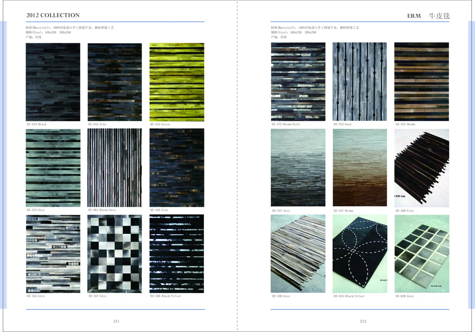475x332 pixels.
Task: Select the "H3-455-Cola" caption text
Action: tap(160, 210)
